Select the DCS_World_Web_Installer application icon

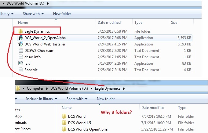[x=21, y=44]
